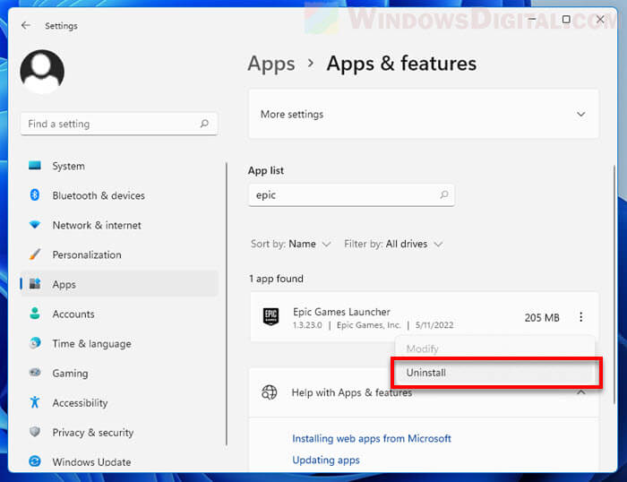The height and width of the screenshot is (482, 627).
Task: Open the Sort by Name dropdown
Action: tap(291, 244)
